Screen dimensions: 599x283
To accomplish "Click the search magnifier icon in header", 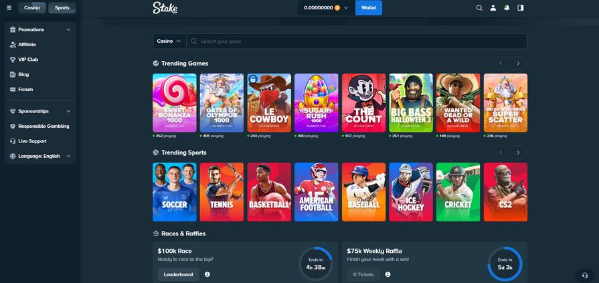I will [479, 7].
